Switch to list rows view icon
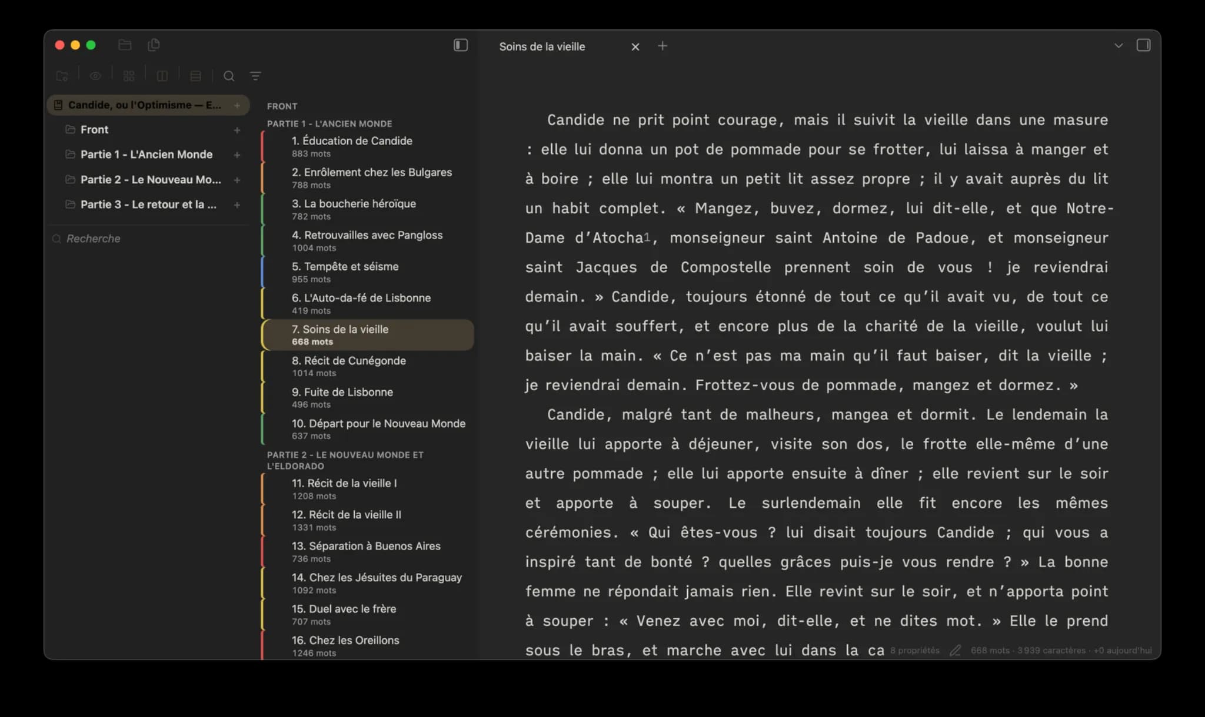 (196, 76)
